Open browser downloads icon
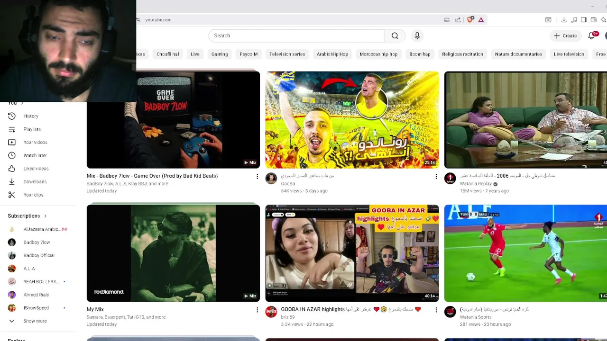607x341 pixels. pos(564,20)
